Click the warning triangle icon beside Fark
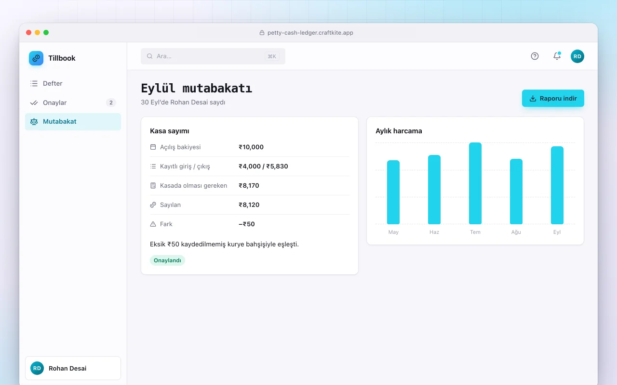The height and width of the screenshot is (385, 617). (153, 224)
